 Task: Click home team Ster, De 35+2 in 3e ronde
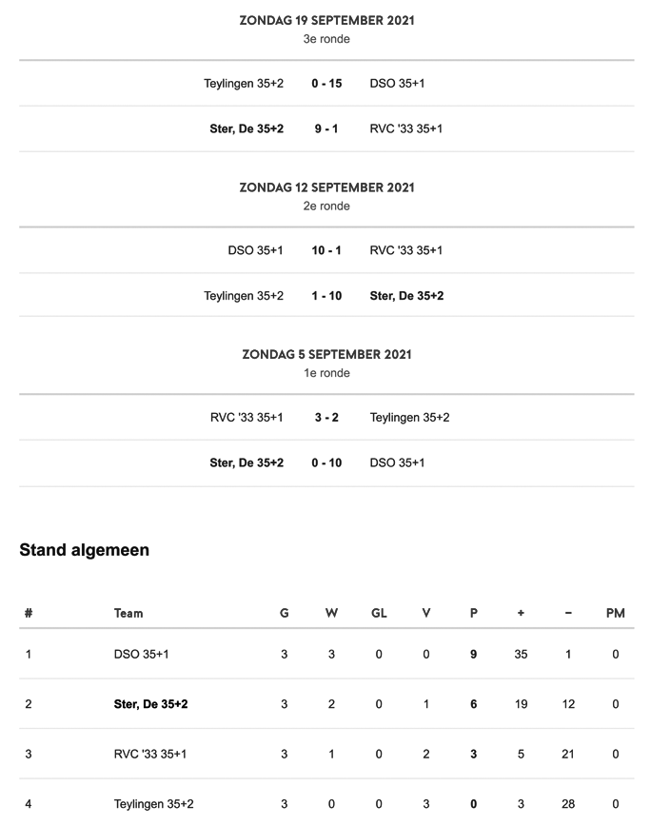pos(247,128)
